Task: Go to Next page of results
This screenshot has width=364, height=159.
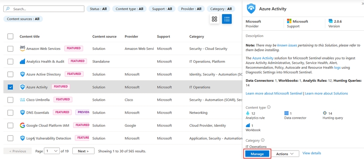Action: click(83, 151)
